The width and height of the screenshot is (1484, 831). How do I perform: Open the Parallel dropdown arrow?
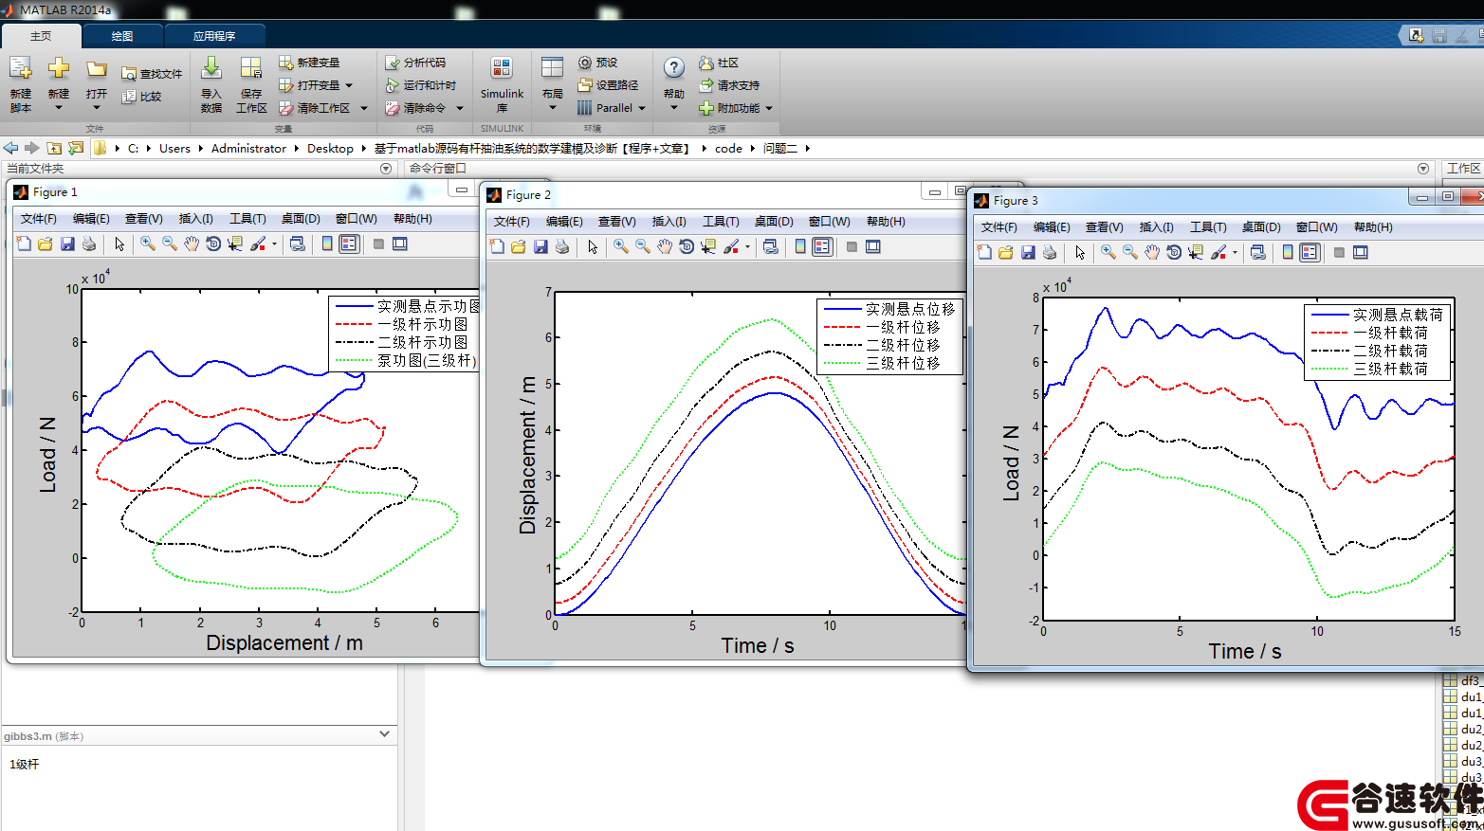click(x=642, y=108)
